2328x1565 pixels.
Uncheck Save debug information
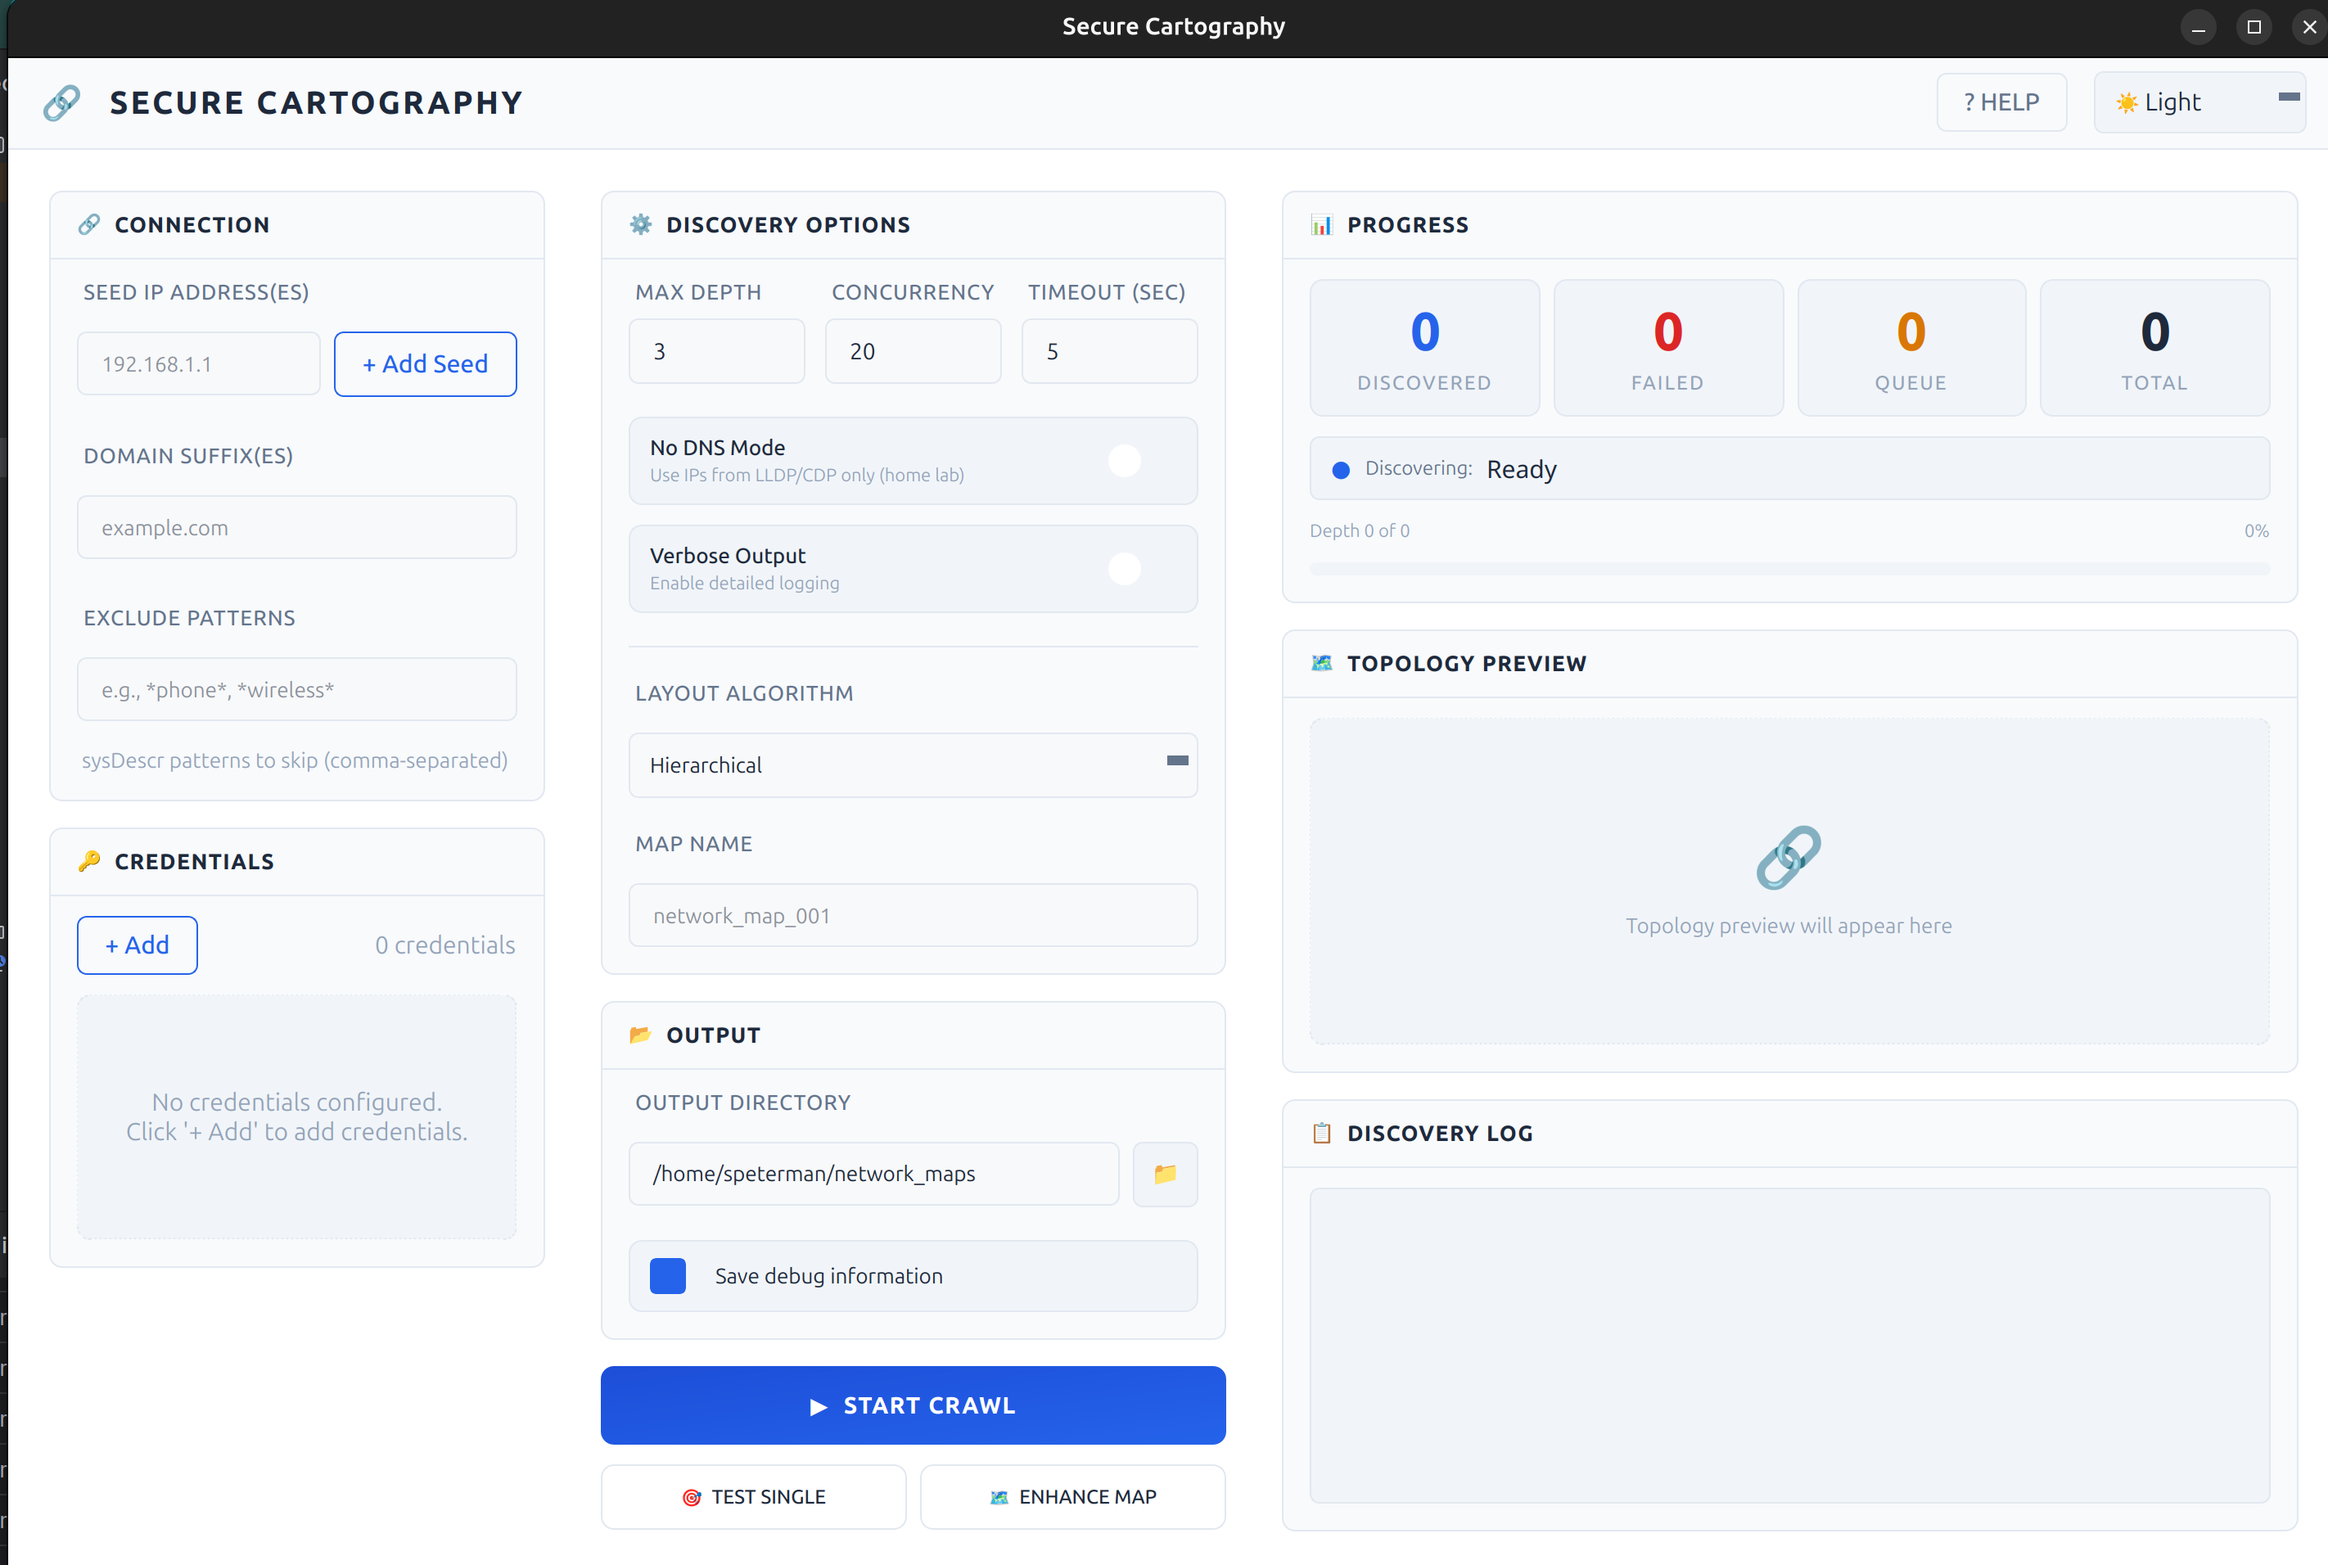tap(666, 1275)
